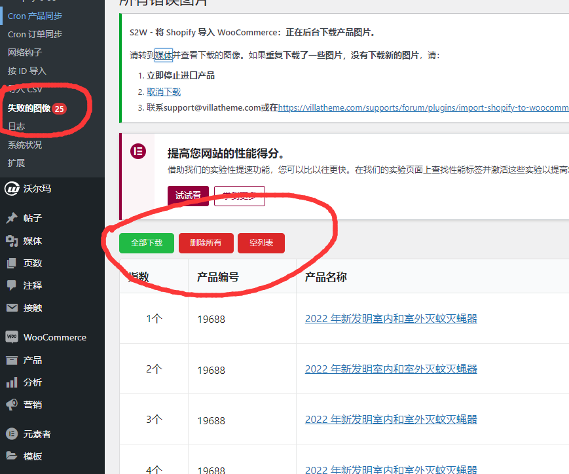Click the pin icon beside 帖子
The image size is (569, 474).
click(x=12, y=218)
